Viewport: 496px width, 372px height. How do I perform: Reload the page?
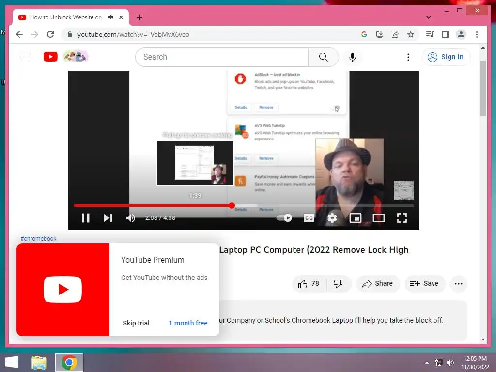coord(50,34)
